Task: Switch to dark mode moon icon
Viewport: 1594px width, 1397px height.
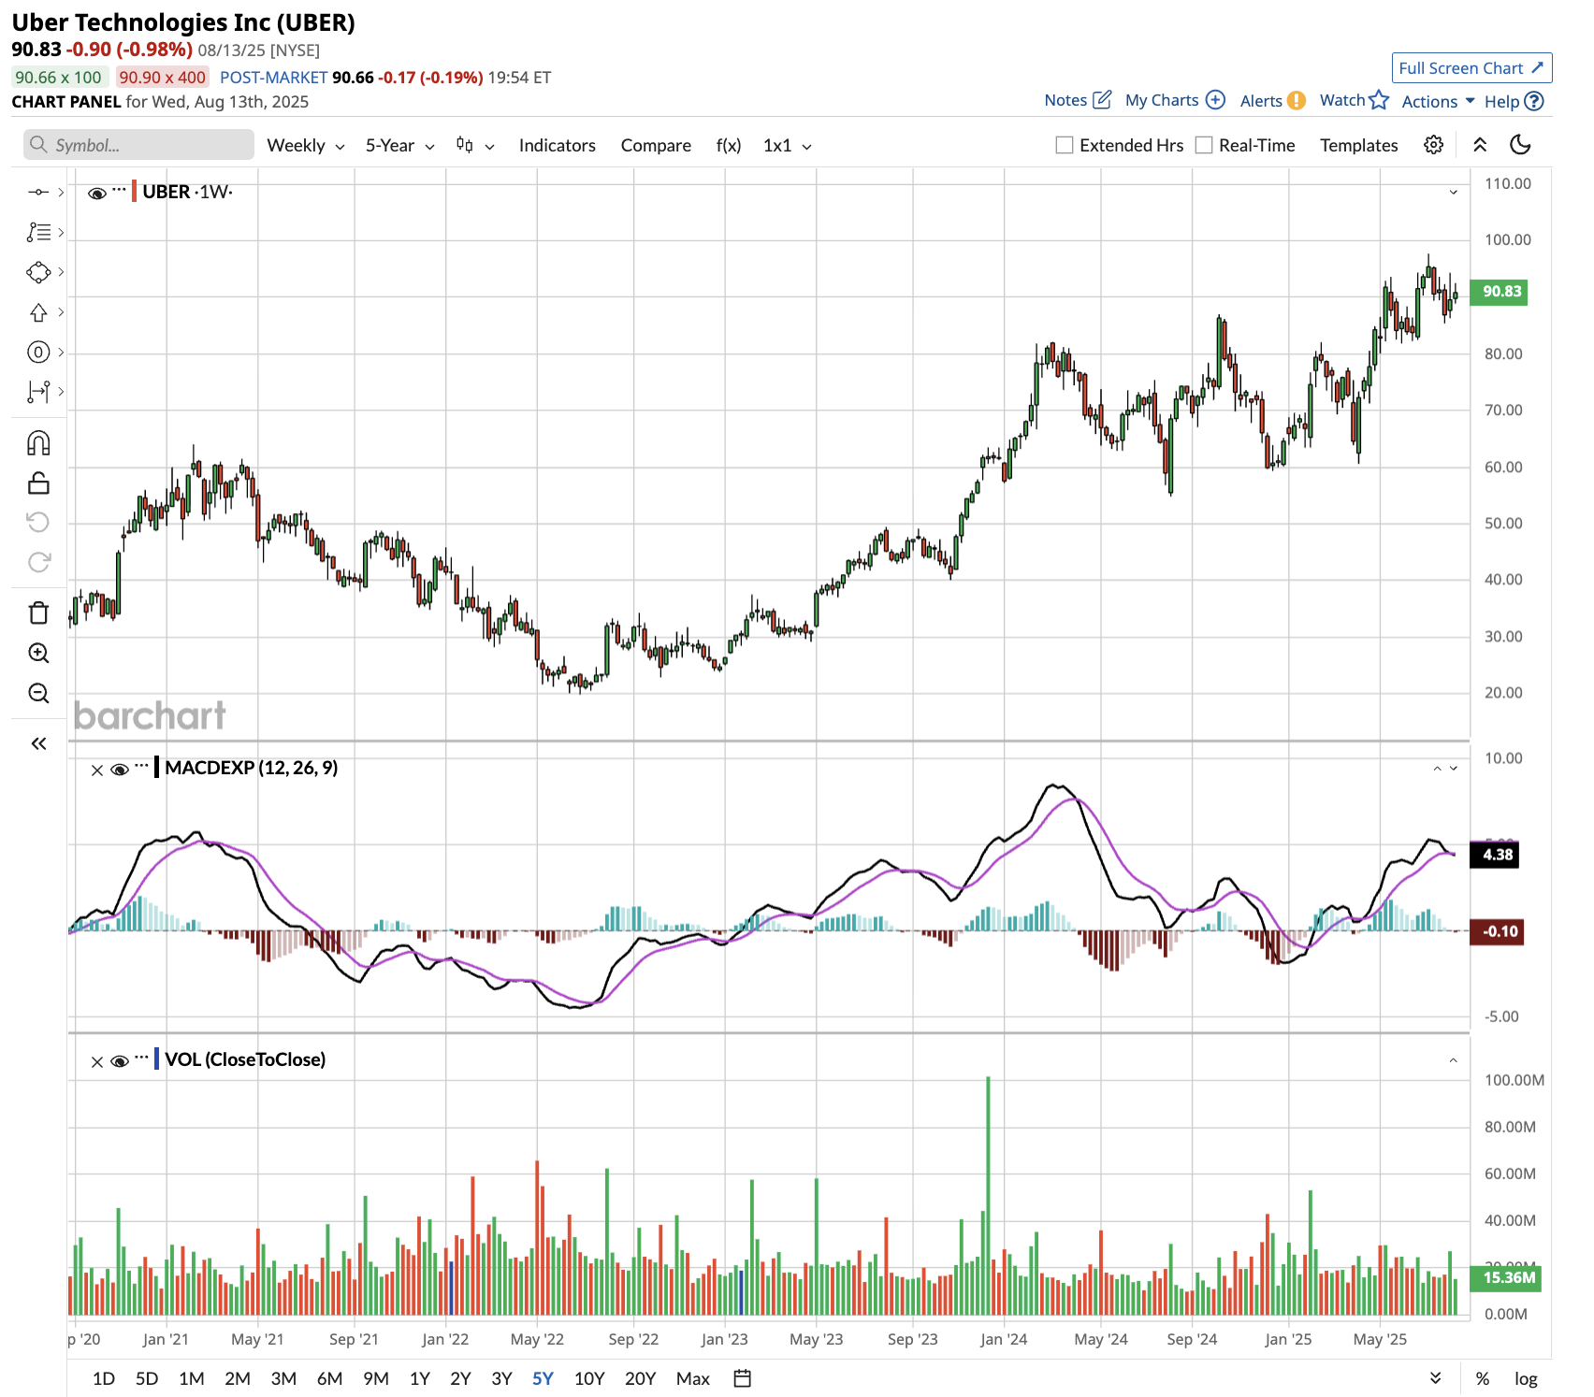Action: tap(1521, 144)
